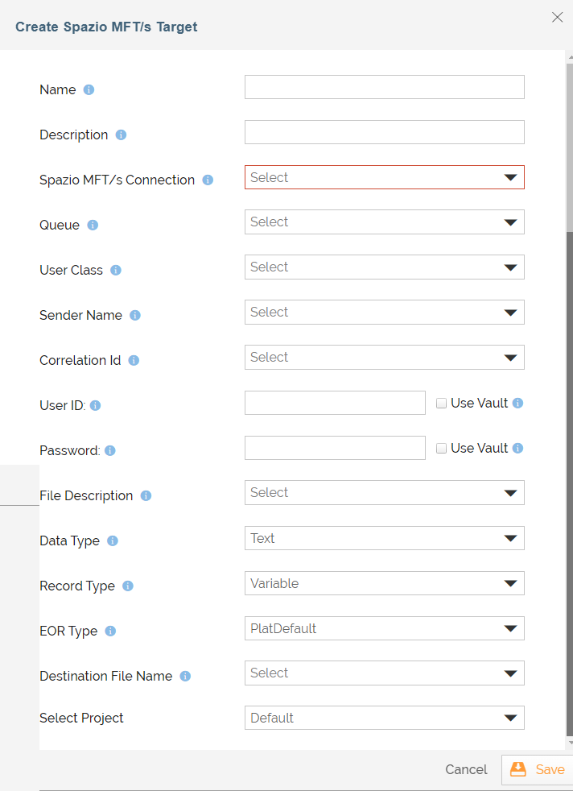The image size is (573, 791).
Task: Show info for Spazio MFT/s Connection
Action: (208, 180)
